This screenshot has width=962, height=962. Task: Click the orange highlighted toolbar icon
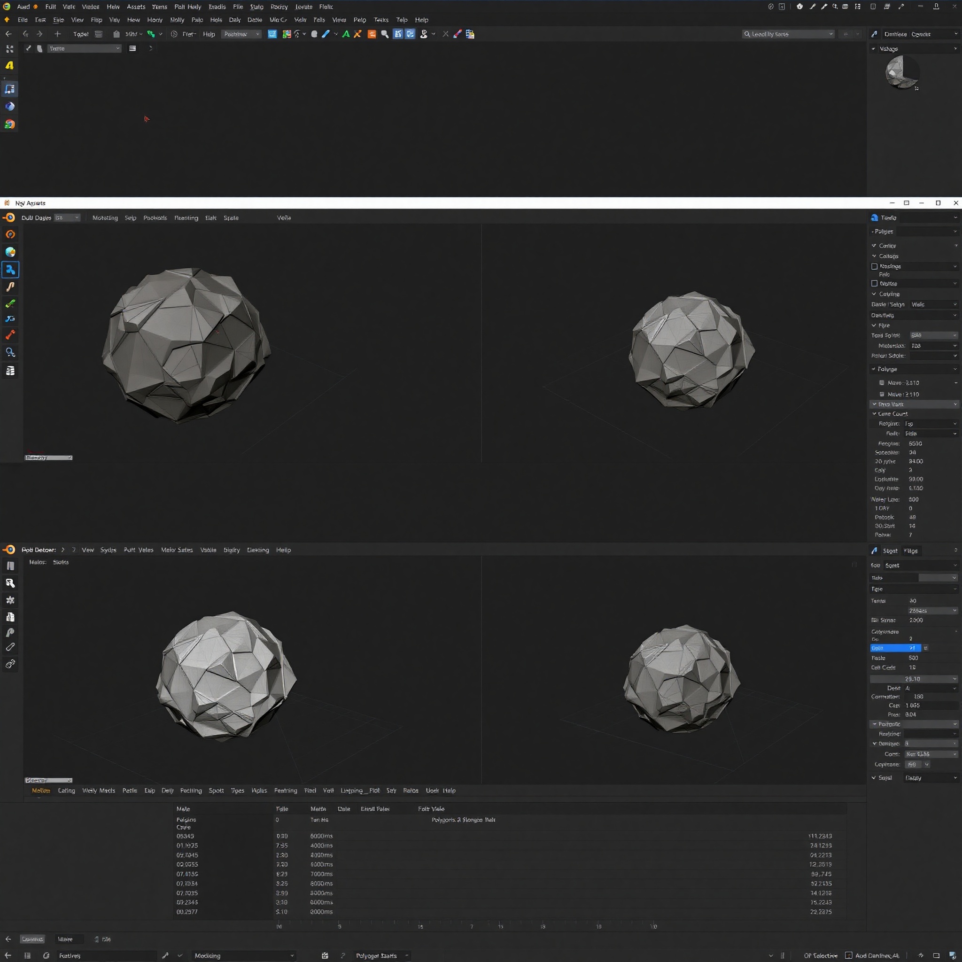(372, 34)
